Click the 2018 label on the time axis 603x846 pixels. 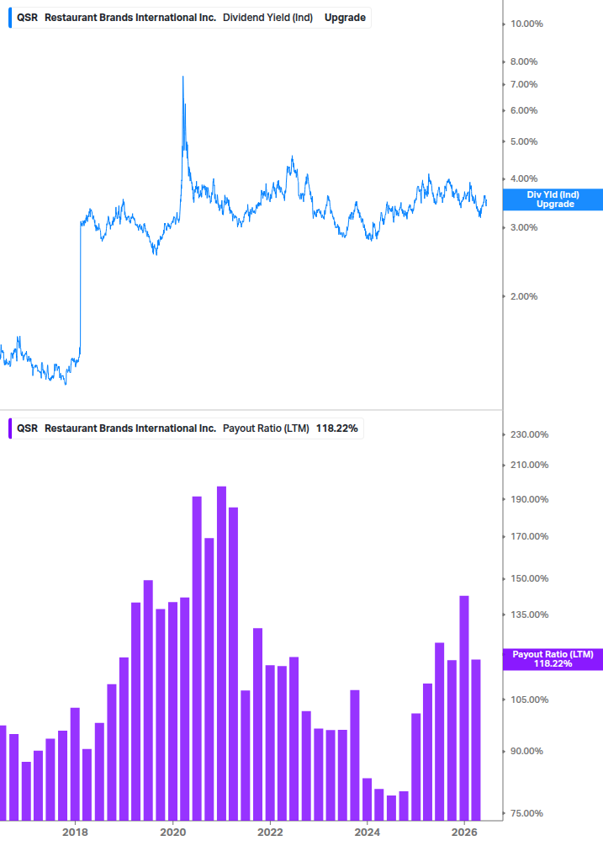pos(75,833)
